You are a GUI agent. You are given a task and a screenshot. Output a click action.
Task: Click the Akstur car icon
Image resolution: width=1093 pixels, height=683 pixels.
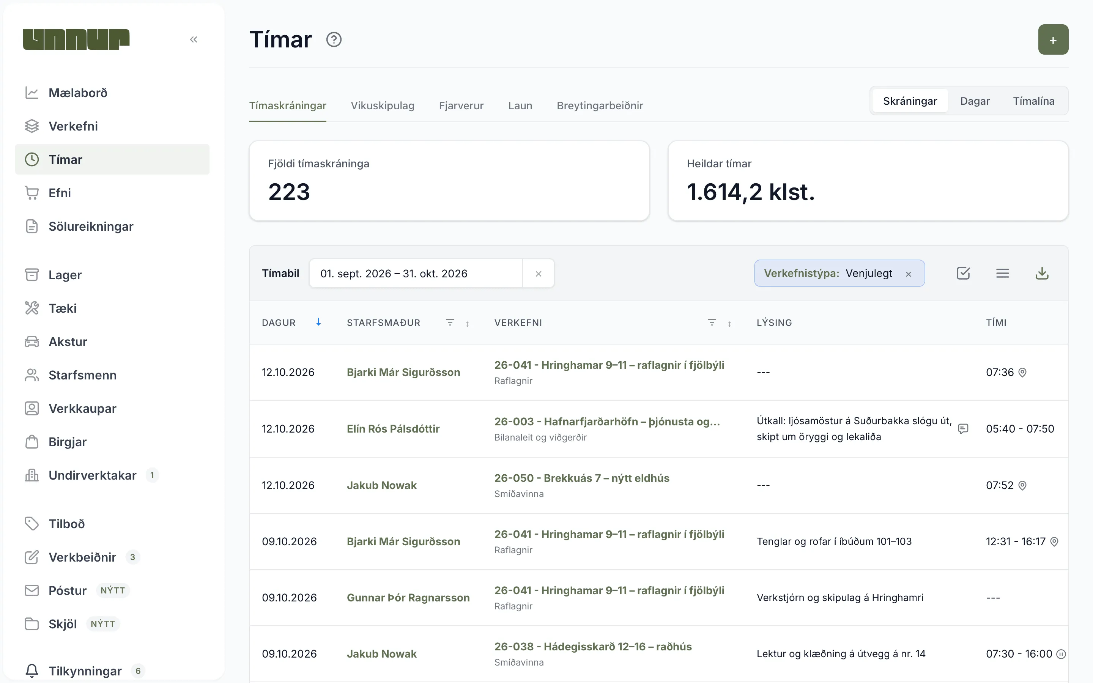pos(31,341)
